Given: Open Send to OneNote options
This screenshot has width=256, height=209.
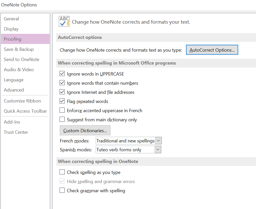Looking at the screenshot, I should 25,59.
